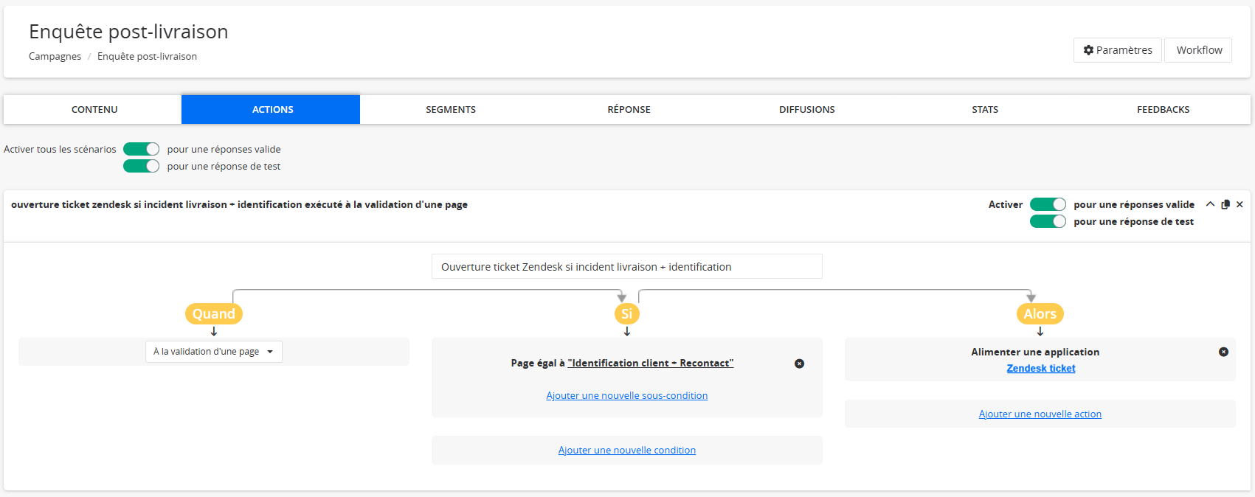This screenshot has height=497, width=1255.
Task: Click 'Enquête post-livraison' breadcrumb text
Action: (x=147, y=56)
